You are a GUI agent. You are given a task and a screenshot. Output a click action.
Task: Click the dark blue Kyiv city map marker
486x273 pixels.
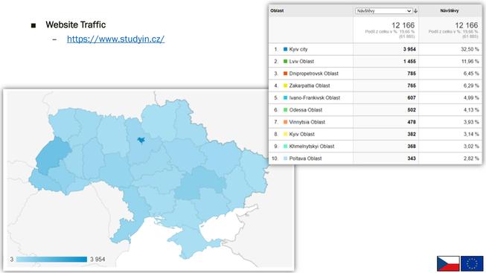pyautogui.click(x=141, y=140)
